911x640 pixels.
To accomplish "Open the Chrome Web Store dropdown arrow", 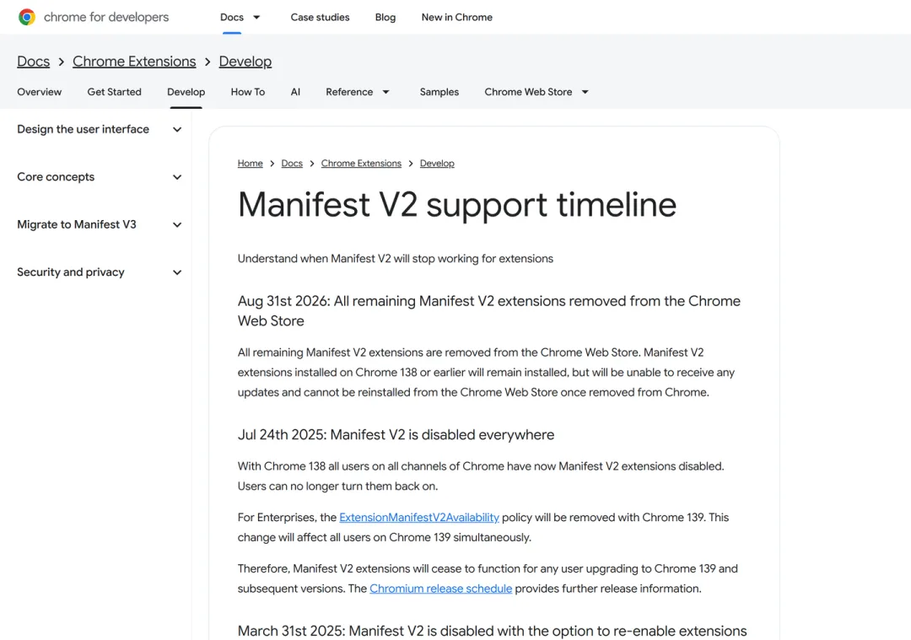I will [x=585, y=92].
